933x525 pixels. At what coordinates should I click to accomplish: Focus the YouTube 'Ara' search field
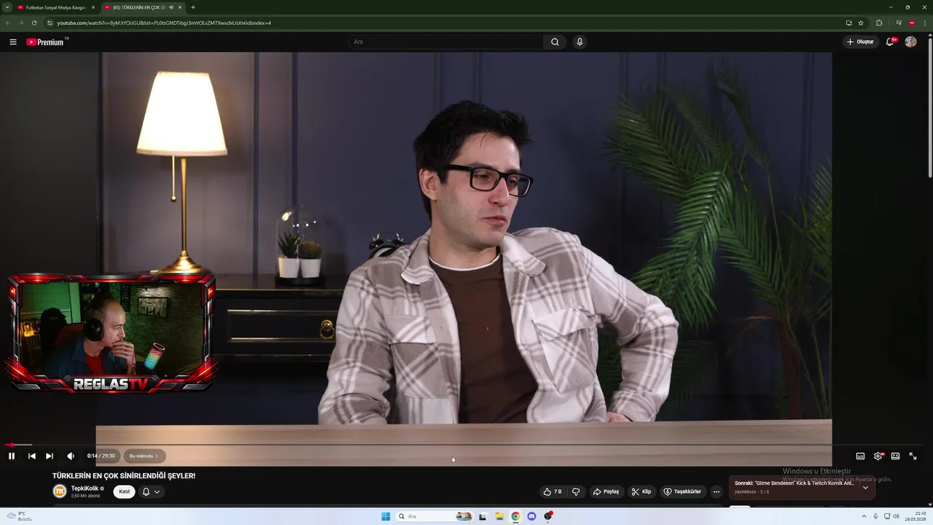click(x=445, y=42)
